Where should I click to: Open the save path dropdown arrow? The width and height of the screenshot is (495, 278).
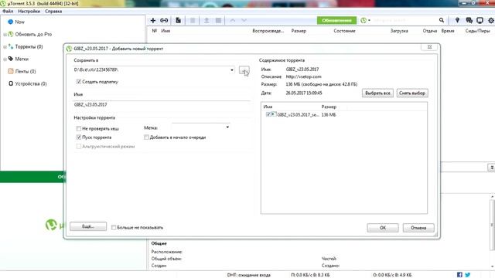pyautogui.click(x=232, y=70)
